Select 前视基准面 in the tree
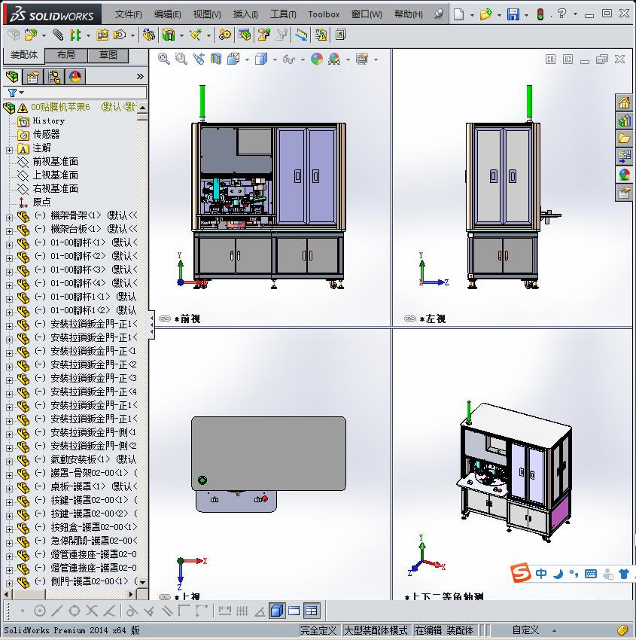Screen dimensions: 636x640 (x=56, y=162)
